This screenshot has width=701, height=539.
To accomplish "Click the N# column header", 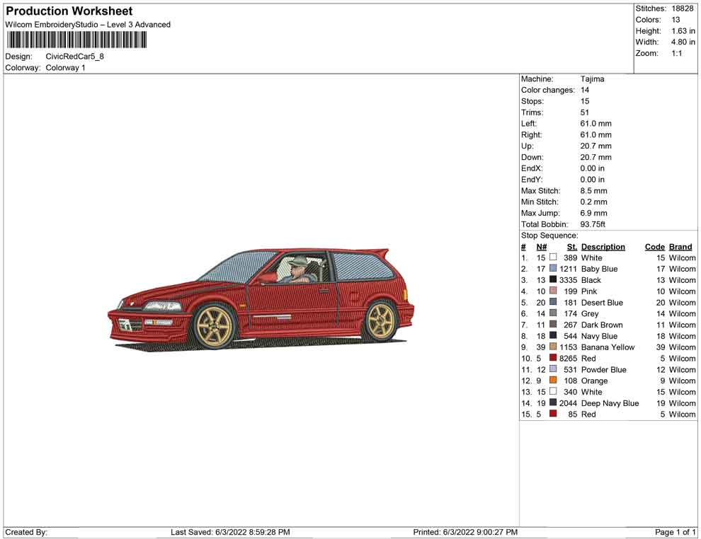I will (x=542, y=247).
